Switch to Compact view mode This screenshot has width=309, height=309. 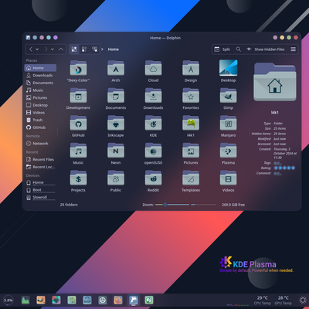click(x=84, y=49)
